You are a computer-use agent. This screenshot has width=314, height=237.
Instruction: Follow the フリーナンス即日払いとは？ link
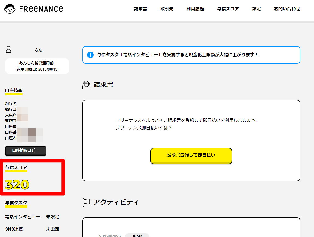144,128
